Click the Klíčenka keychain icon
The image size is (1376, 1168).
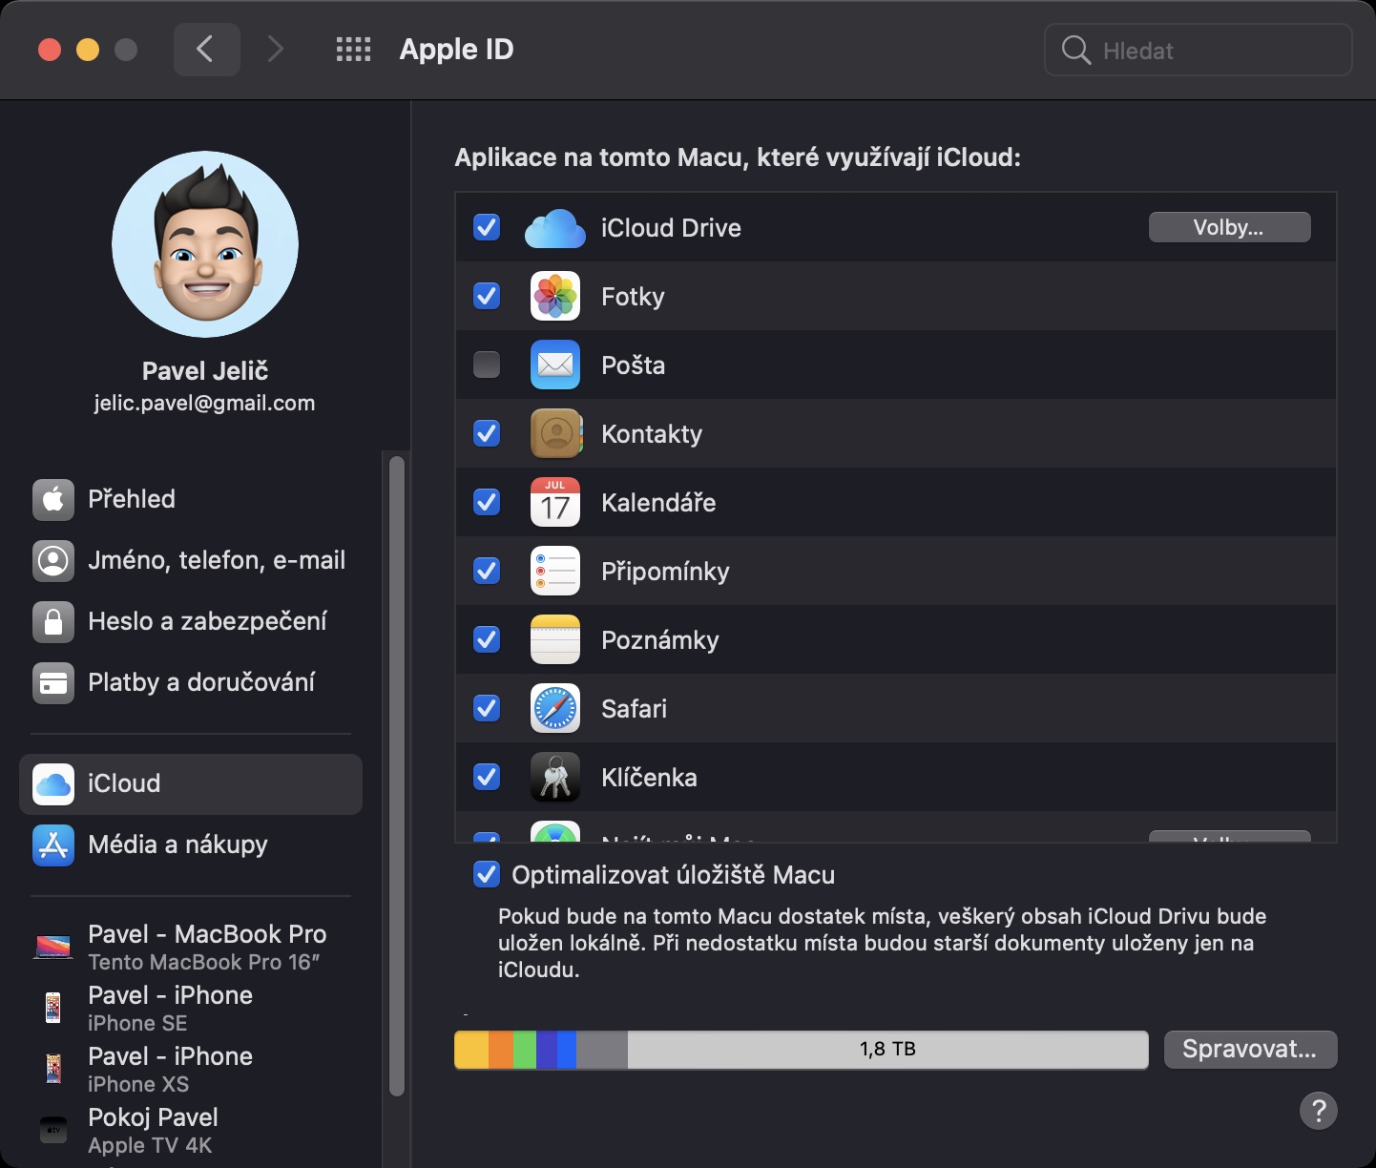[x=555, y=778]
